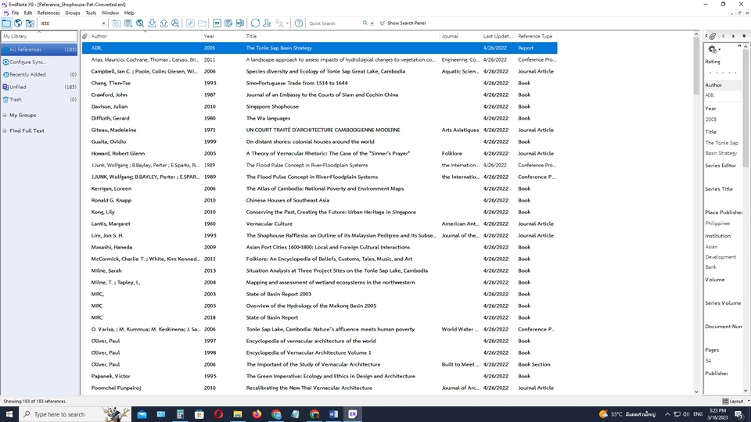Go to previous reference panel tab arrow
751x422 pixels.
coord(723,36)
